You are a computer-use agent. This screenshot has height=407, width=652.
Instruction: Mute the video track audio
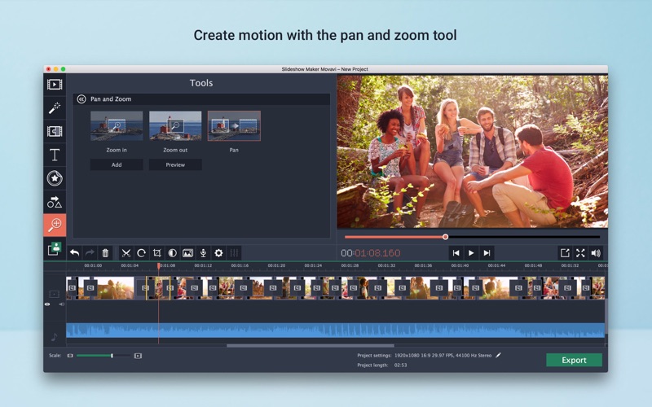coord(61,304)
